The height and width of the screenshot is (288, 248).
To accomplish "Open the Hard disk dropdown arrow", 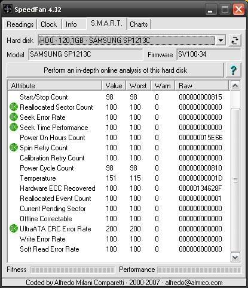I will (x=221, y=41).
